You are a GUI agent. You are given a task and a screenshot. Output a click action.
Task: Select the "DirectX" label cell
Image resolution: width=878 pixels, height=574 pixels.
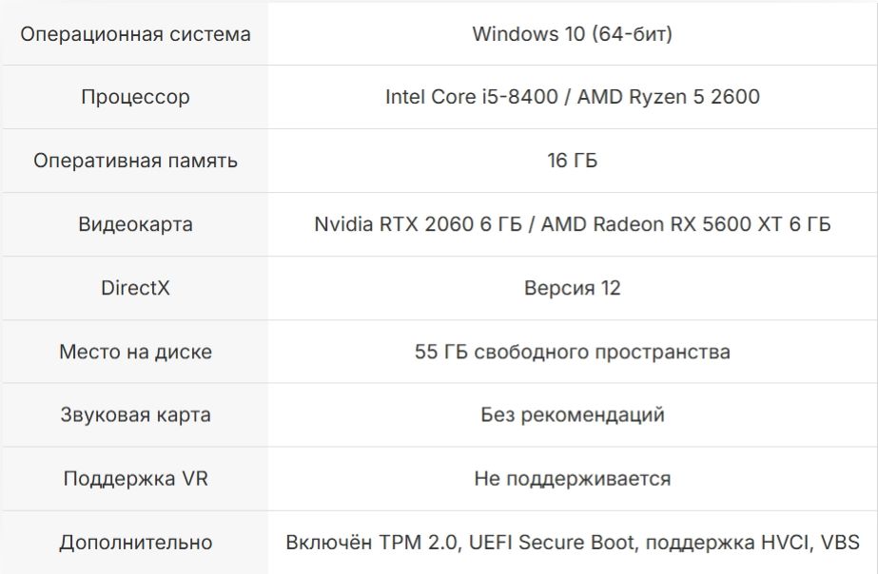click(135, 288)
